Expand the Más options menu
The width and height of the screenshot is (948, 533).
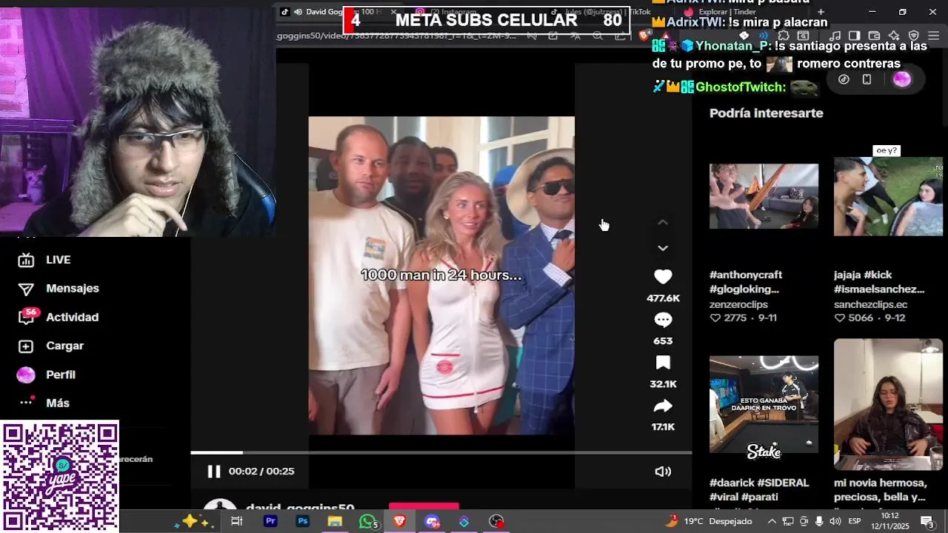click(44, 403)
